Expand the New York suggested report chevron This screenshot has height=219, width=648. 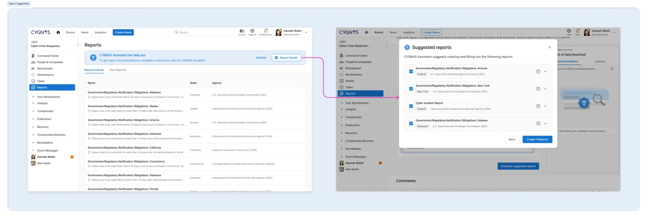tap(545, 89)
